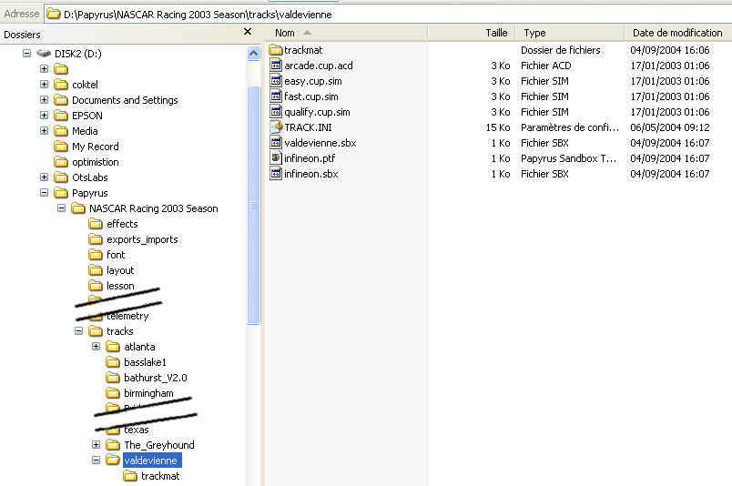Click the exports_imports folder icon
Viewport: 732px width, 486px height.
point(96,239)
